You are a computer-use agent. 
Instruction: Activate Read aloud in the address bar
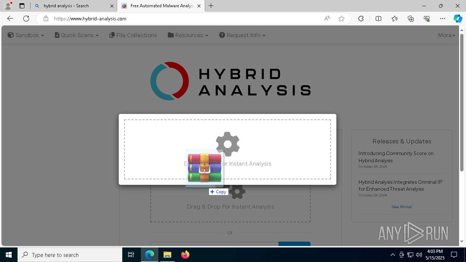point(327,19)
